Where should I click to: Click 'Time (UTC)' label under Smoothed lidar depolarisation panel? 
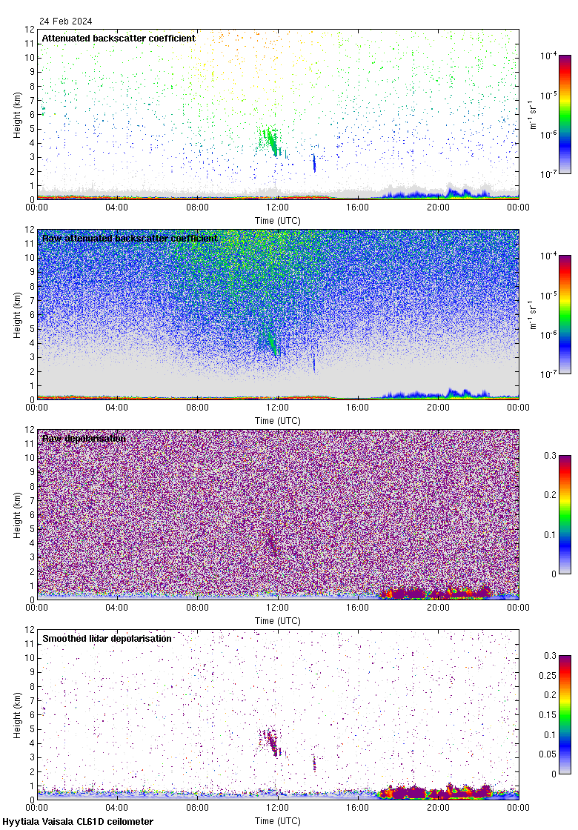pos(277,821)
